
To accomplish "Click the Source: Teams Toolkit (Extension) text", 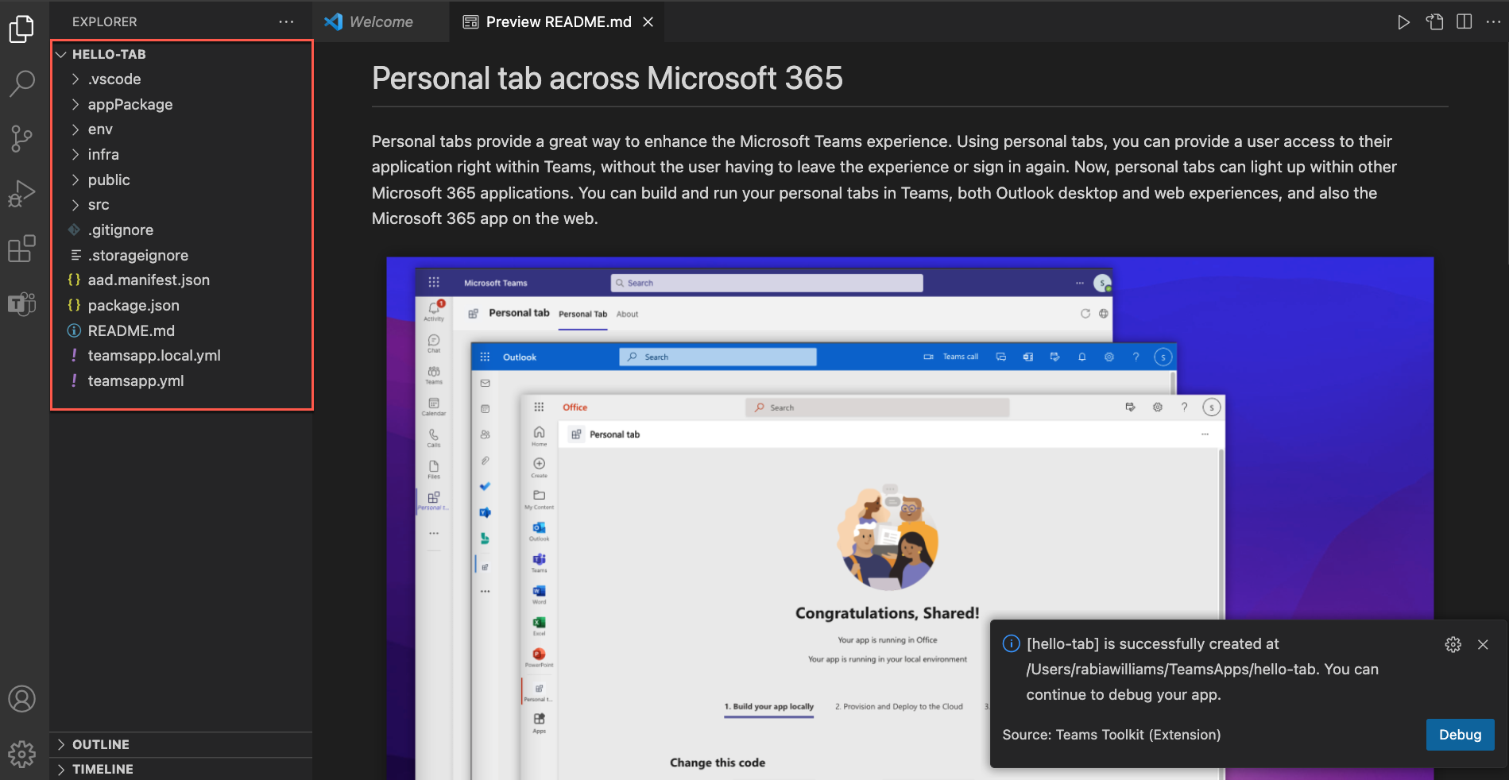I will click(x=1112, y=735).
